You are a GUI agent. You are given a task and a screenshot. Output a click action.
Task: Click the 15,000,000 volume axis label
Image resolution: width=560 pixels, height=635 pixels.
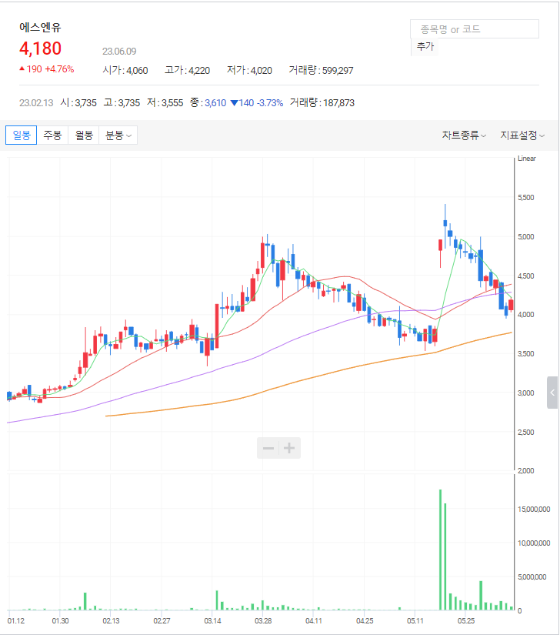click(534, 510)
